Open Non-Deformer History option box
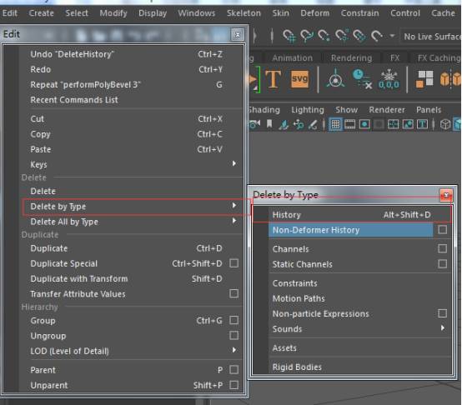Screen dimensions: 462x405 coord(442,229)
